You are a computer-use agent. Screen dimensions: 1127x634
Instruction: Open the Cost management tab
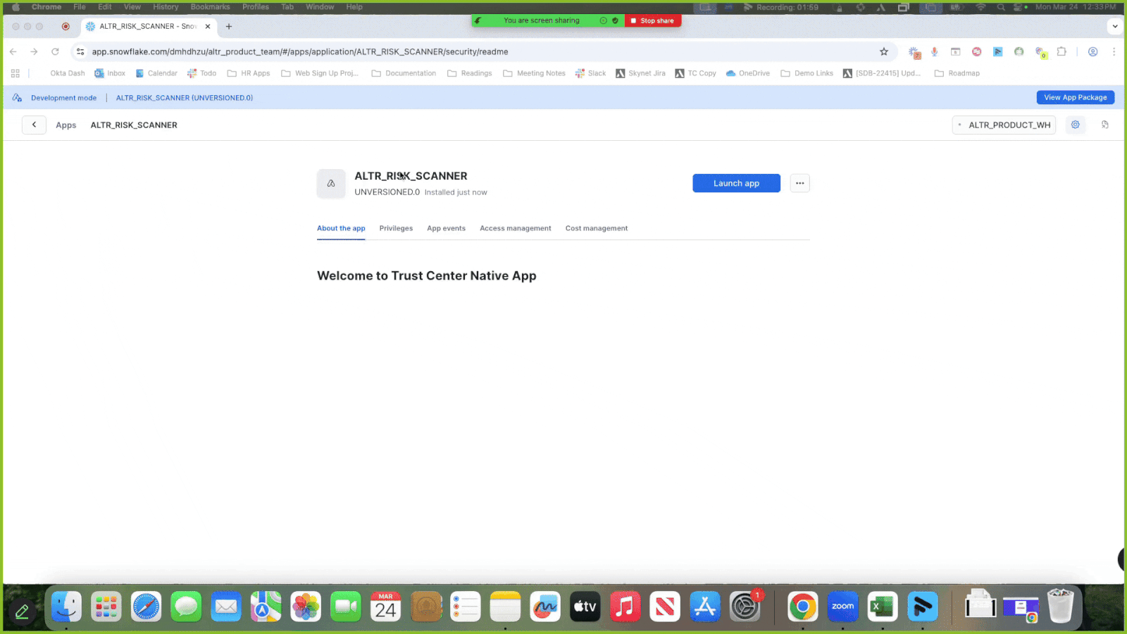[x=596, y=228]
